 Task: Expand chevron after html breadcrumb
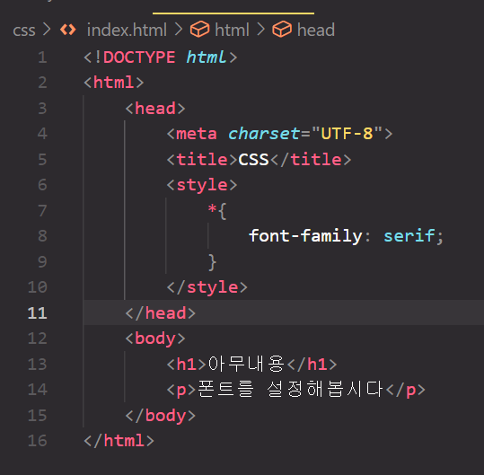260,30
